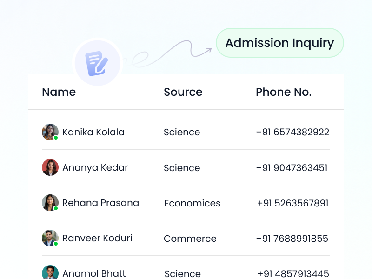Toggle Ranveer Koduri's availability indicator

coord(55,244)
